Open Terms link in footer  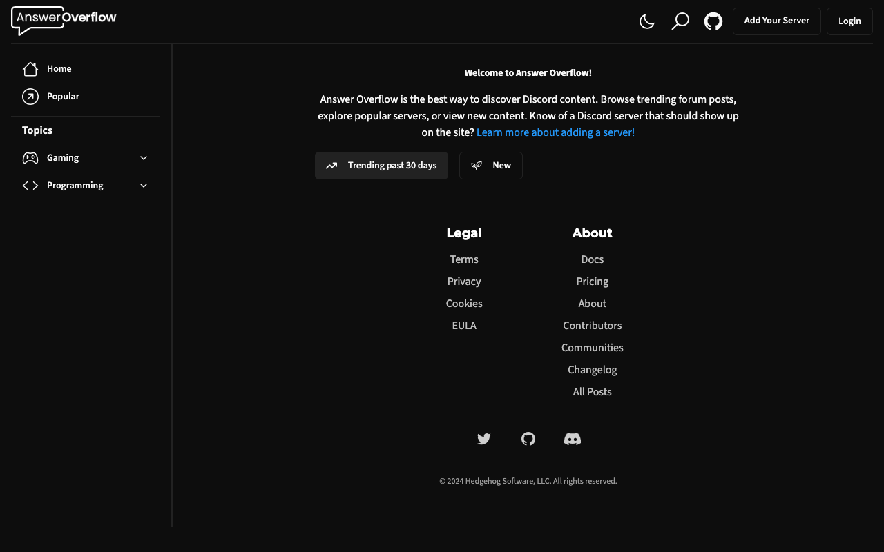[x=464, y=259]
